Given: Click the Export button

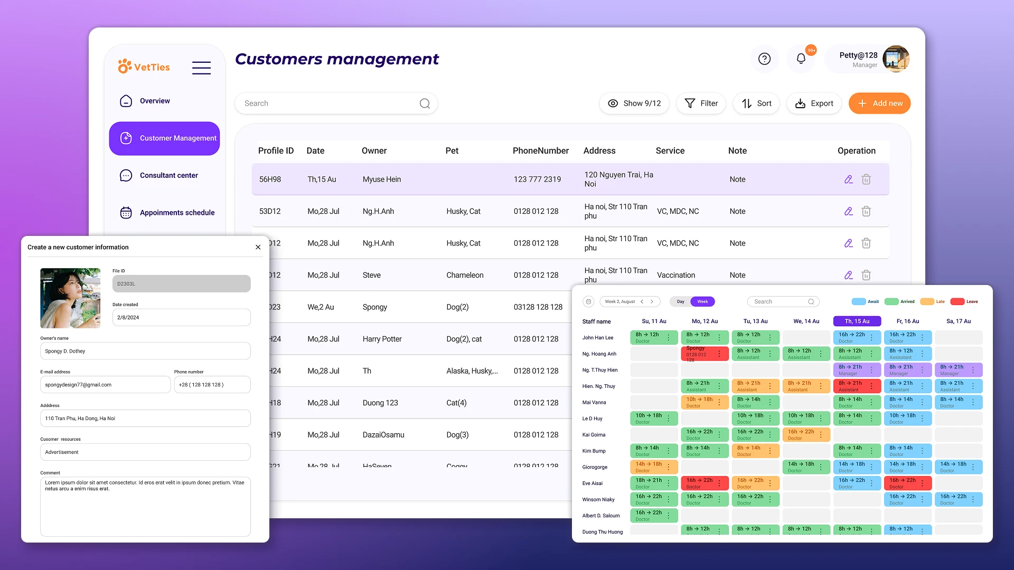Looking at the screenshot, I should pos(814,103).
